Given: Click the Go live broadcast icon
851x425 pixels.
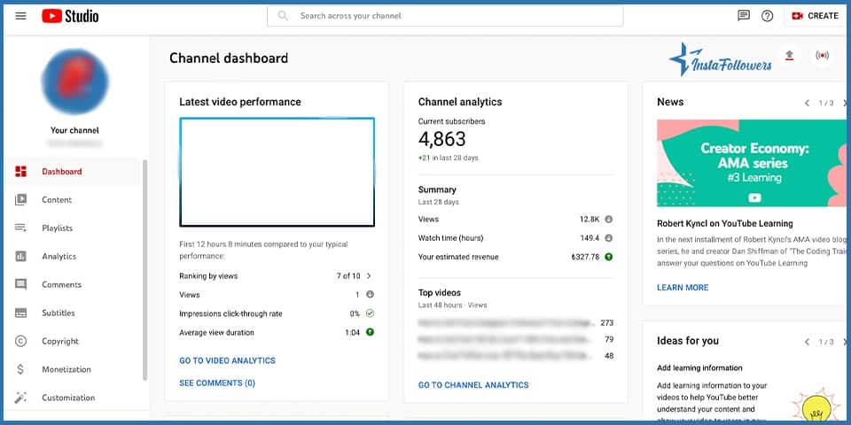Looking at the screenshot, I should 823,55.
